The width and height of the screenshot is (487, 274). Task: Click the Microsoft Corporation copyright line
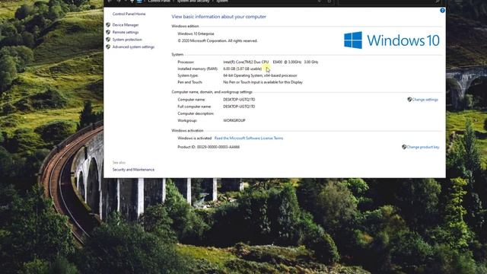pos(218,40)
